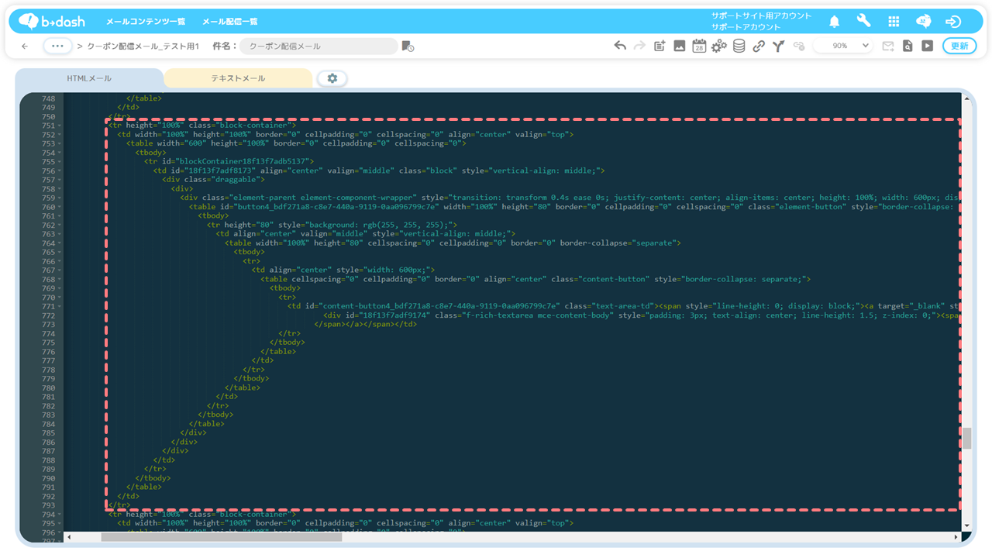Open the double gears settings icon
The image size is (992, 558).
pyautogui.click(x=719, y=46)
